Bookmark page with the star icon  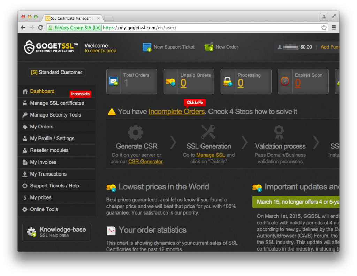324,28
